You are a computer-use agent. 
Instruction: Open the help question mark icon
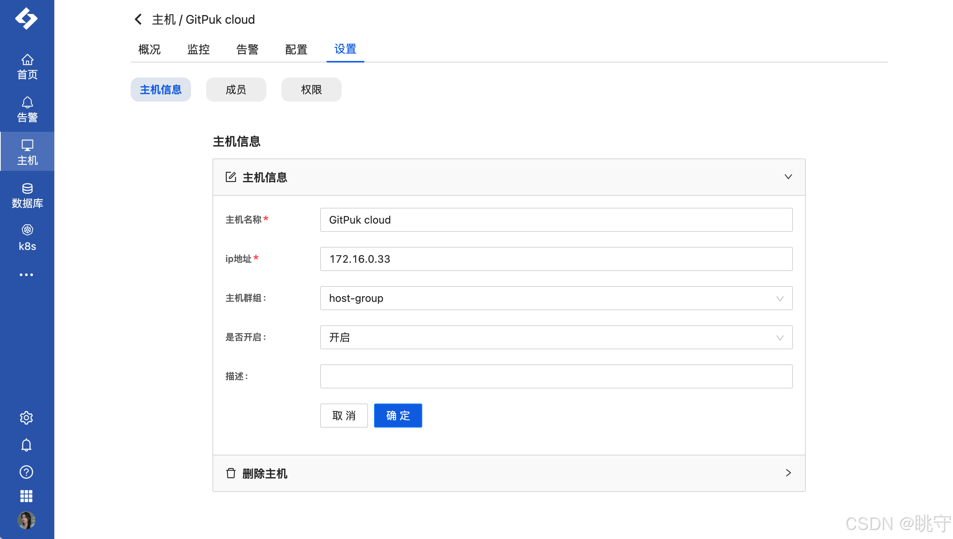pos(26,472)
